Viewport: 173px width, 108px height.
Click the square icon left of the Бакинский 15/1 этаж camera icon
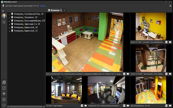[x=124, y=106]
